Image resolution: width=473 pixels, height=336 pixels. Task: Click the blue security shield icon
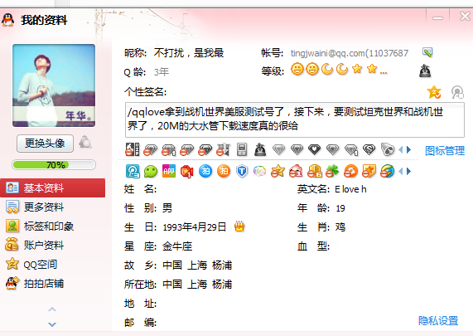[x=242, y=172]
